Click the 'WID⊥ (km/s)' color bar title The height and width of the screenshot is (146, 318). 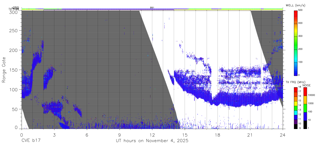pos(296,5)
